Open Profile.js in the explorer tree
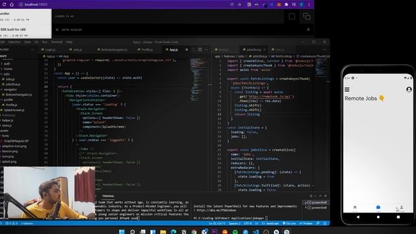416x234 pixels. click(x=12, y=105)
